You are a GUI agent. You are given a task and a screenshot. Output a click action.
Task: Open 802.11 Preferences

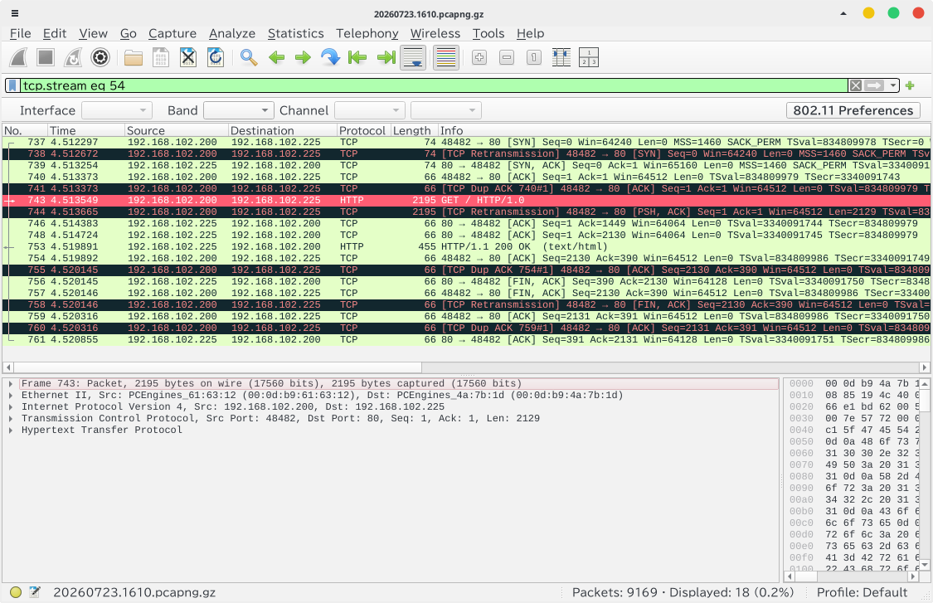(853, 110)
